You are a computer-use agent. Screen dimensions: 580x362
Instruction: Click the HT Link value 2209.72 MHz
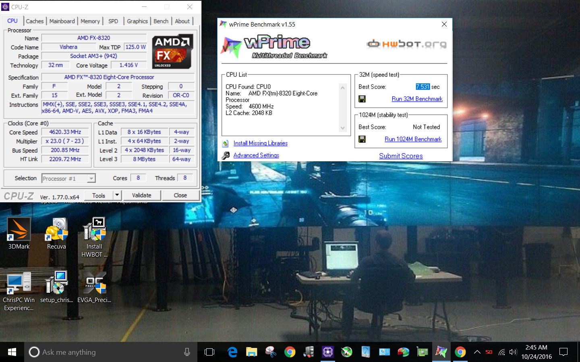pos(65,159)
